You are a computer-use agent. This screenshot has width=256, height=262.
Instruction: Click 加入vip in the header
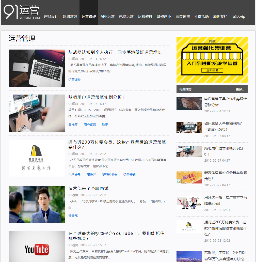click(239, 17)
